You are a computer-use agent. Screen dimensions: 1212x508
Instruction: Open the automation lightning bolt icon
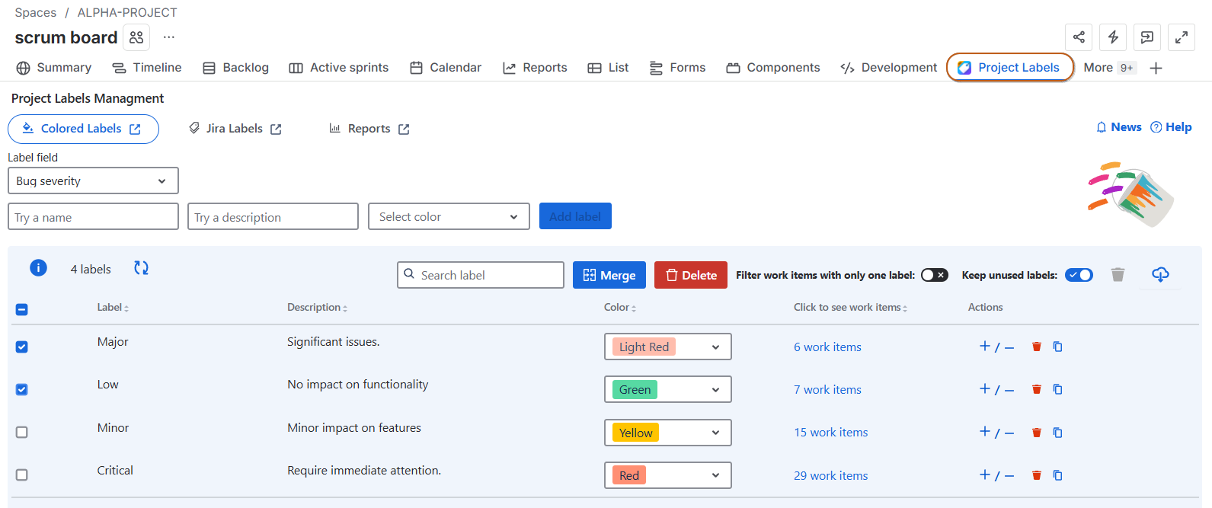(1113, 37)
